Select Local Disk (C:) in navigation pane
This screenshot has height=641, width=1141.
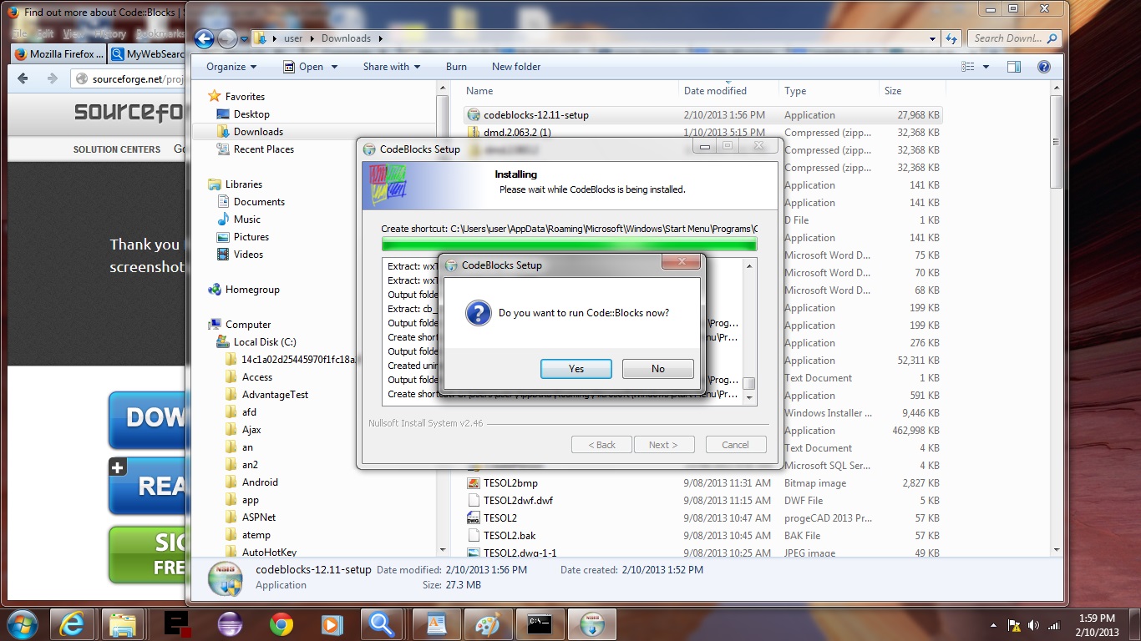click(x=265, y=342)
